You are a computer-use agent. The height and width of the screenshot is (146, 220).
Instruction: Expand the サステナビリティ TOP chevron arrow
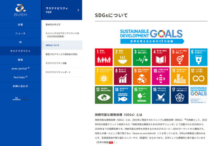[78, 10]
